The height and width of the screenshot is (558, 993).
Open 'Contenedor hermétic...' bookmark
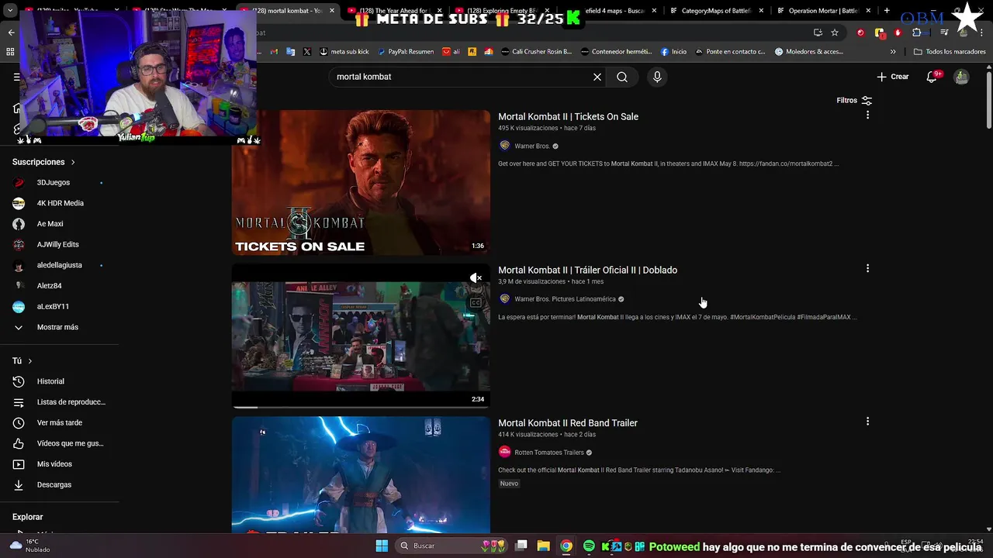point(616,52)
